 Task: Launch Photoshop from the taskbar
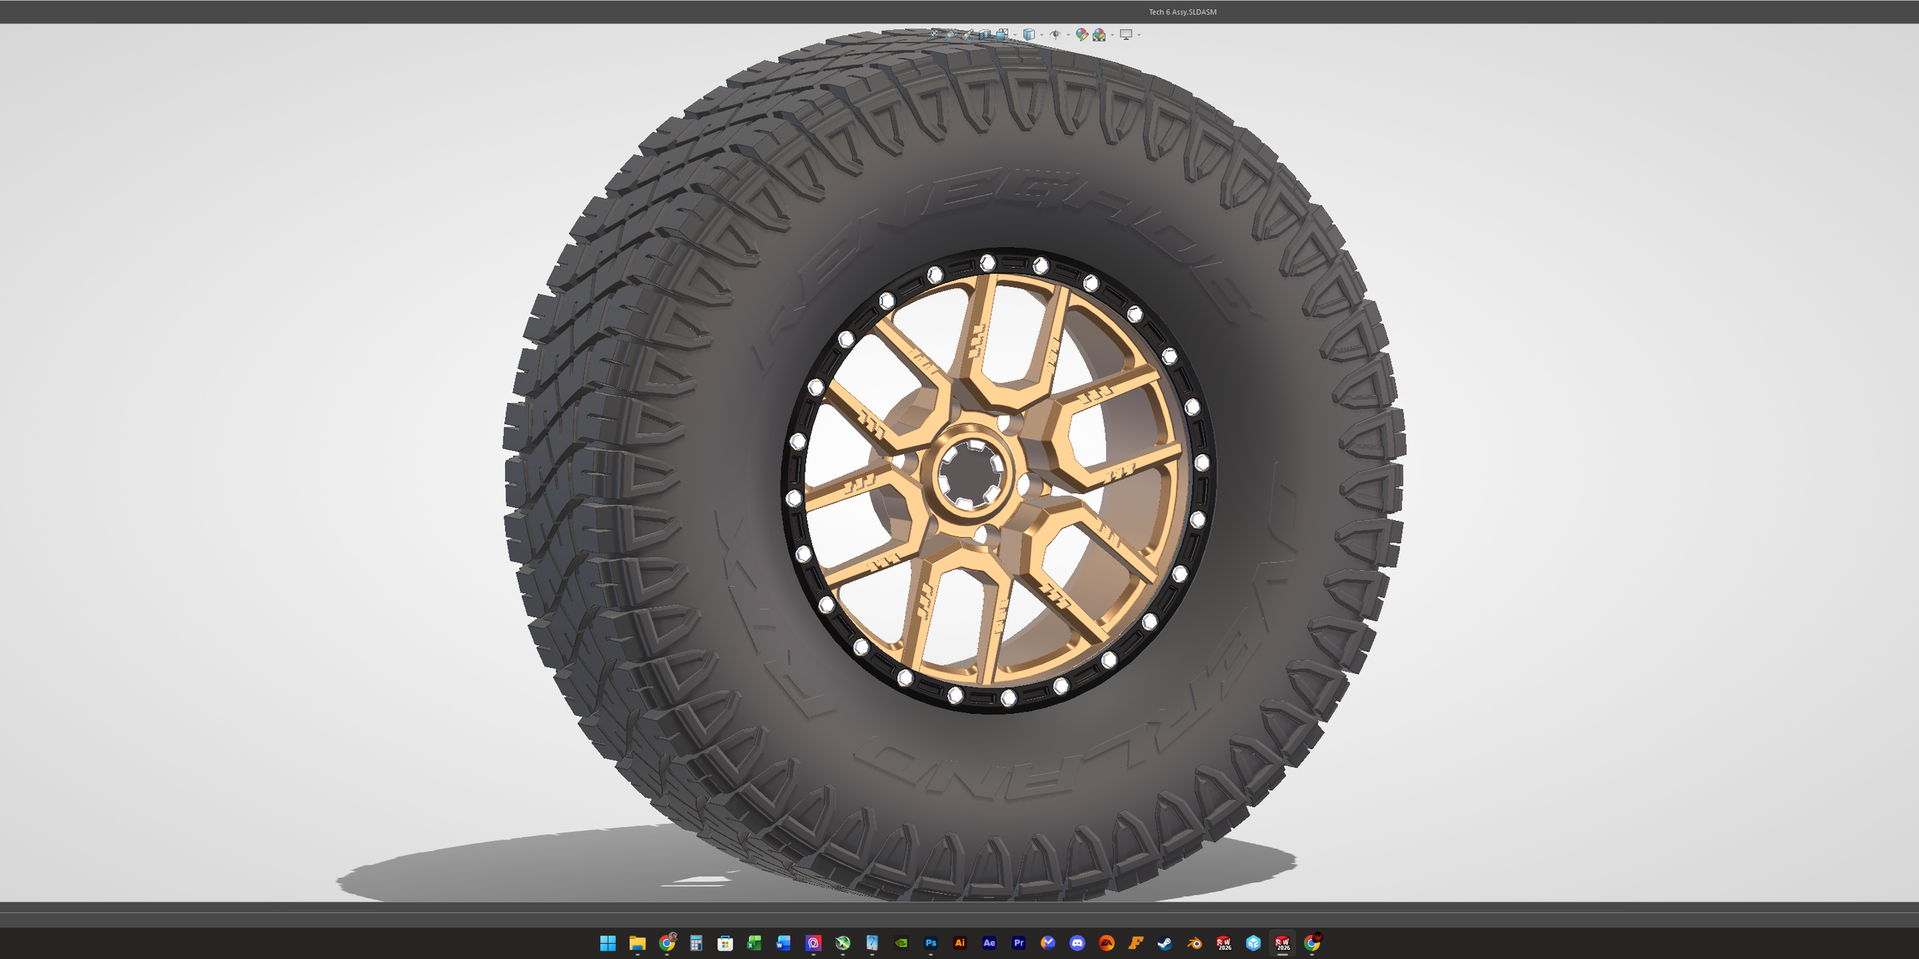pos(931,943)
